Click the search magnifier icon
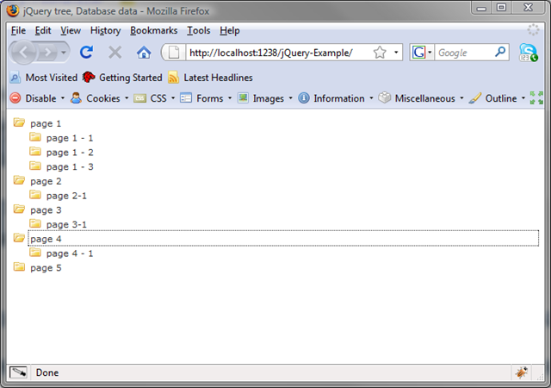 click(501, 53)
